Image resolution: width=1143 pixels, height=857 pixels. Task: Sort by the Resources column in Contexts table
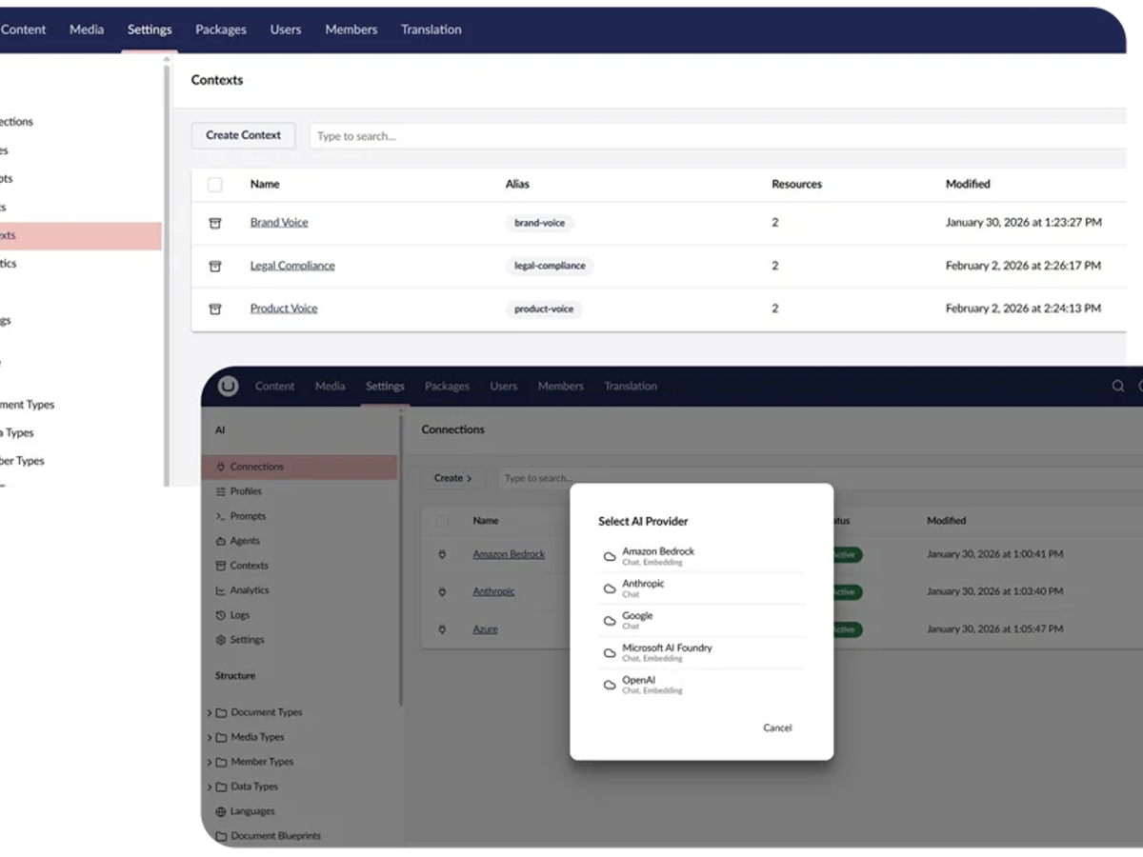point(796,184)
